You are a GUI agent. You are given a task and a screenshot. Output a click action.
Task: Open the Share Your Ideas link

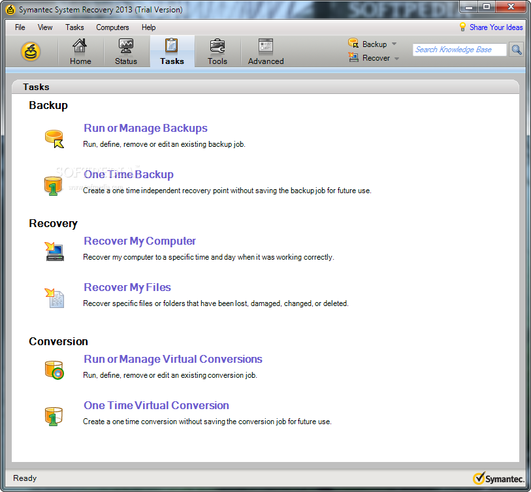496,27
